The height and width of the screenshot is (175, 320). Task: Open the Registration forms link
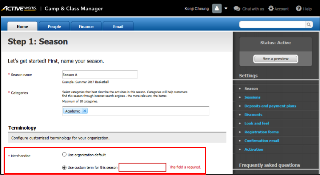(x=261, y=132)
